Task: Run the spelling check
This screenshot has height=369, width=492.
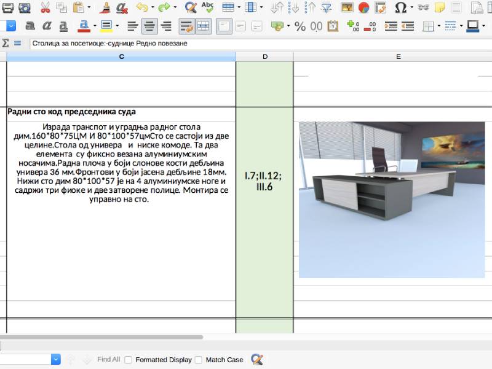Action: [x=208, y=8]
